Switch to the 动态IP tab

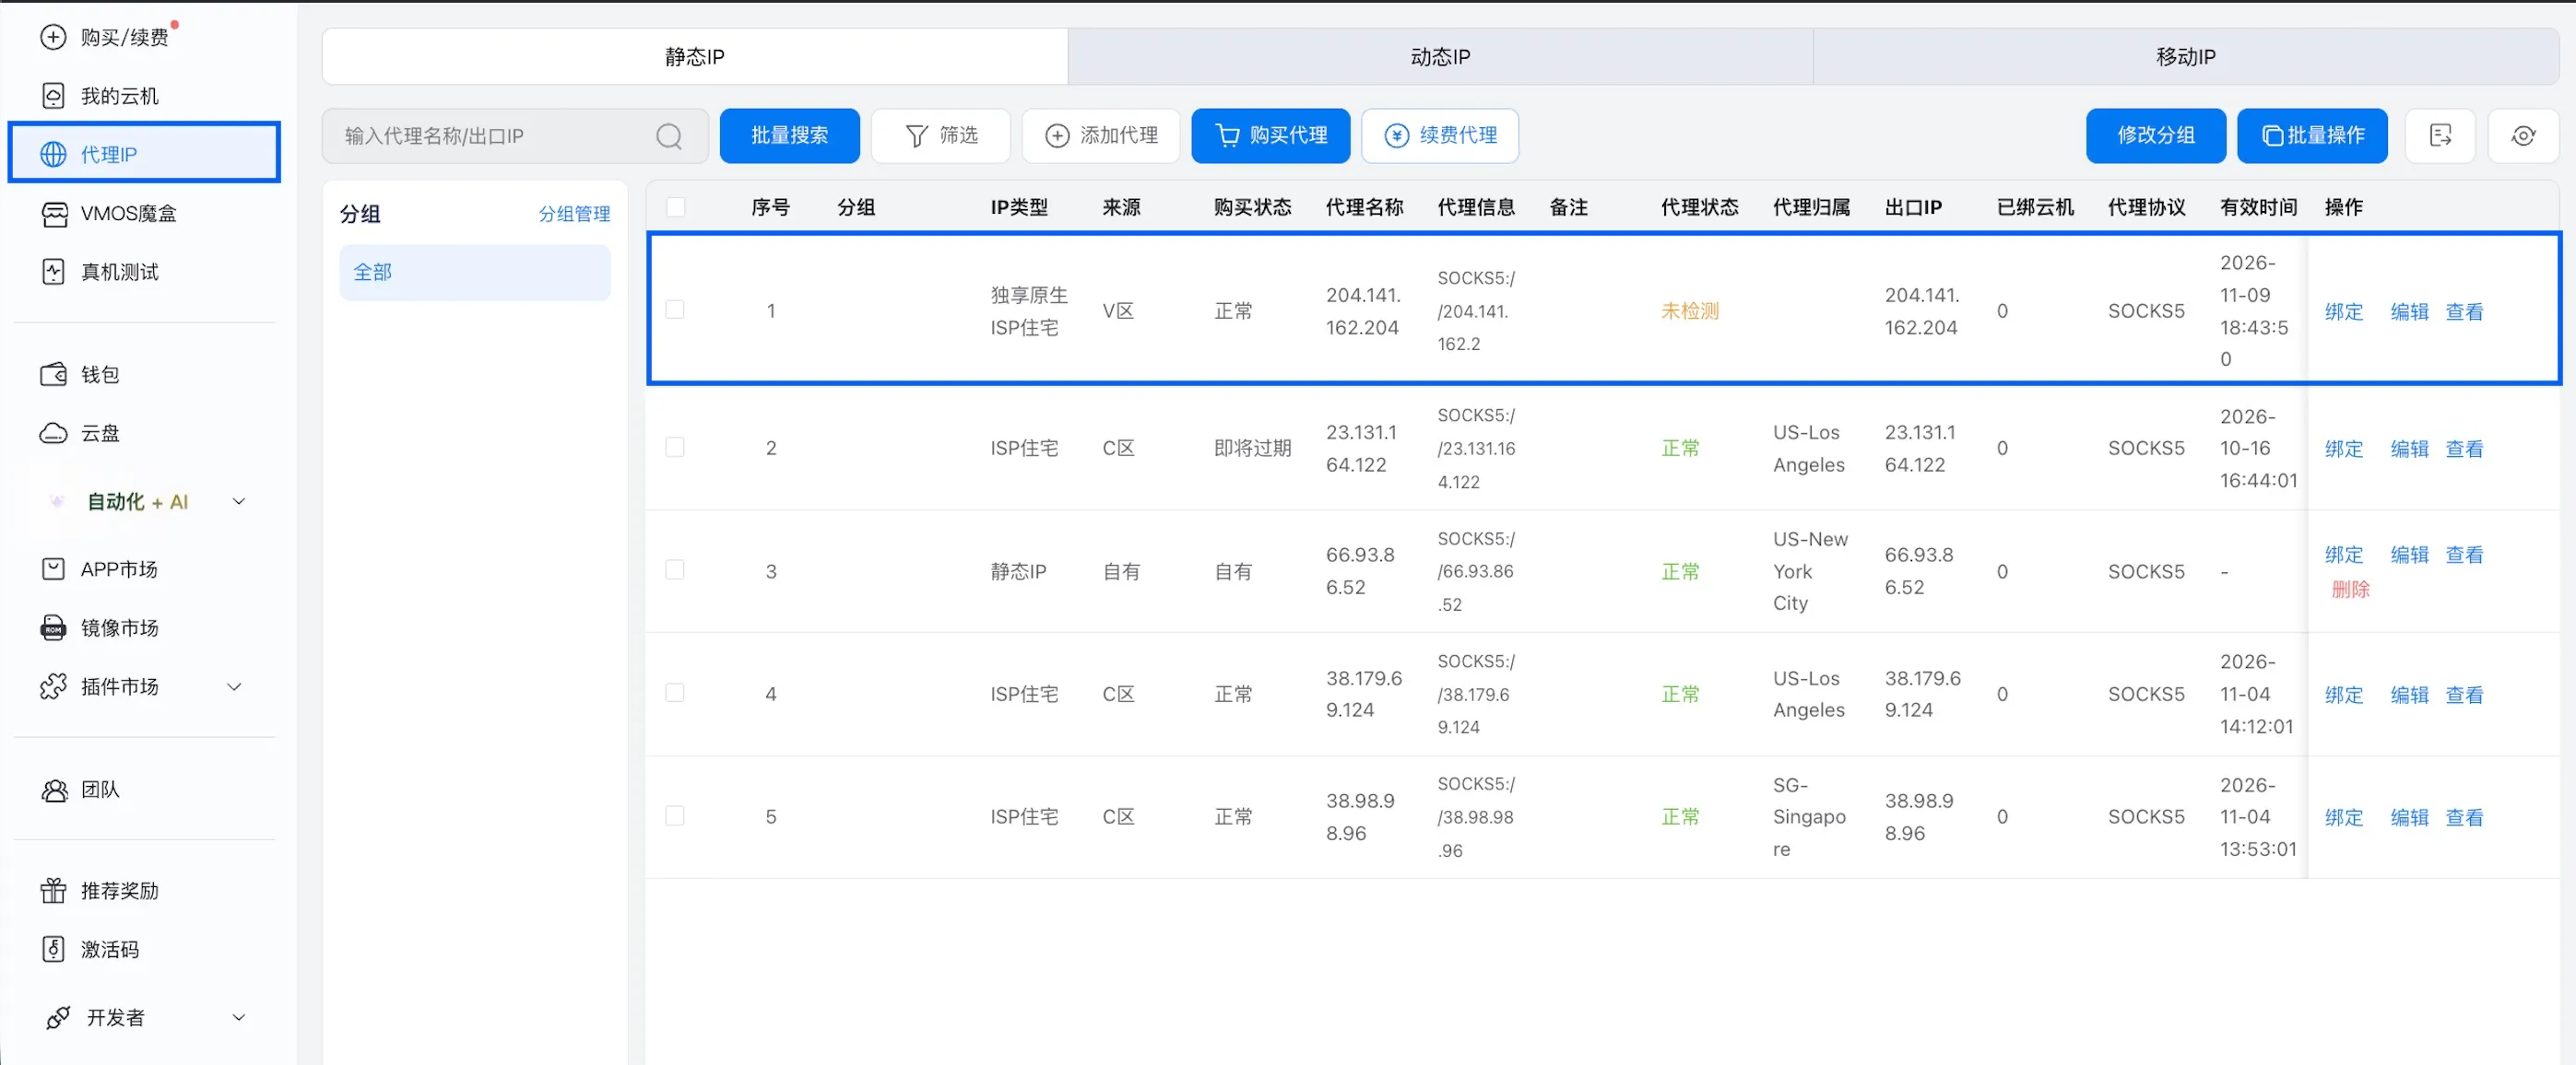1440,57
